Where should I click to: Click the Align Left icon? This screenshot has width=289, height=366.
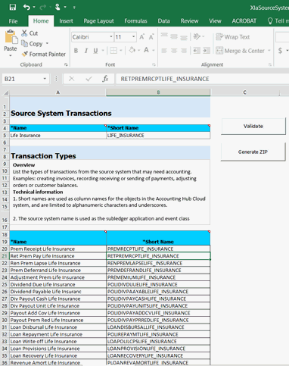(164, 51)
